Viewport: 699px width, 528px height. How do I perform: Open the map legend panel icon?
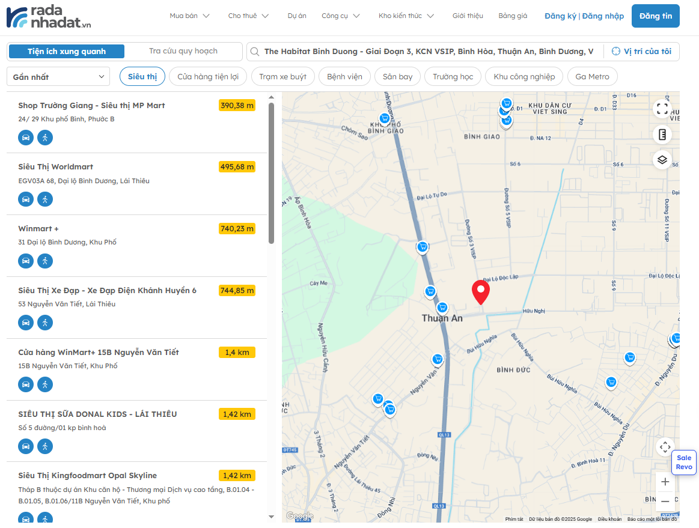[662, 134]
